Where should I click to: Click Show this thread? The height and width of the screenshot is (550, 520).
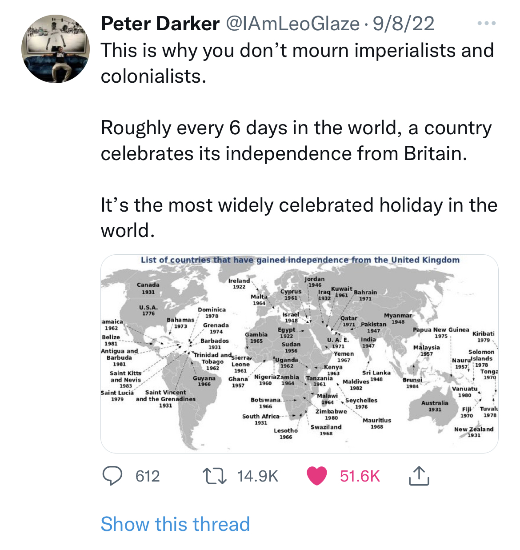tap(175, 524)
